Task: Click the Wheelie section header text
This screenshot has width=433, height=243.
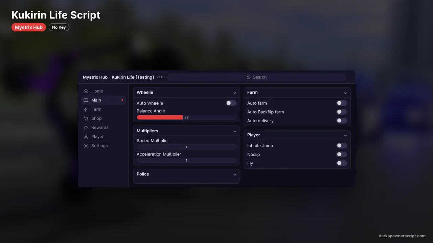Action: tap(145, 92)
